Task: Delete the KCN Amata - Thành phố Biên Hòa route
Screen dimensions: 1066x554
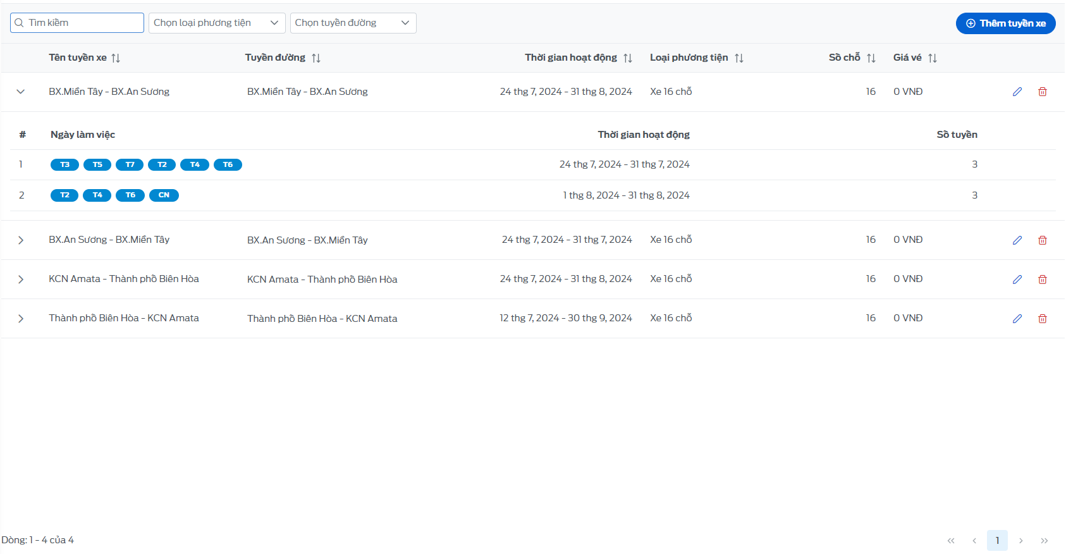Action: coord(1043,280)
